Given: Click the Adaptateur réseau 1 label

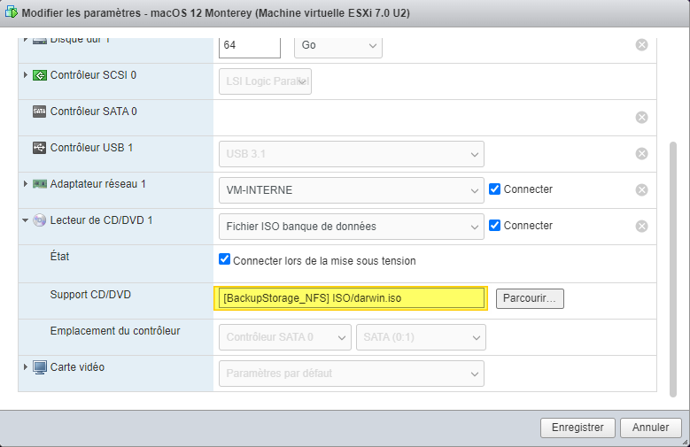Looking at the screenshot, I should click(97, 184).
